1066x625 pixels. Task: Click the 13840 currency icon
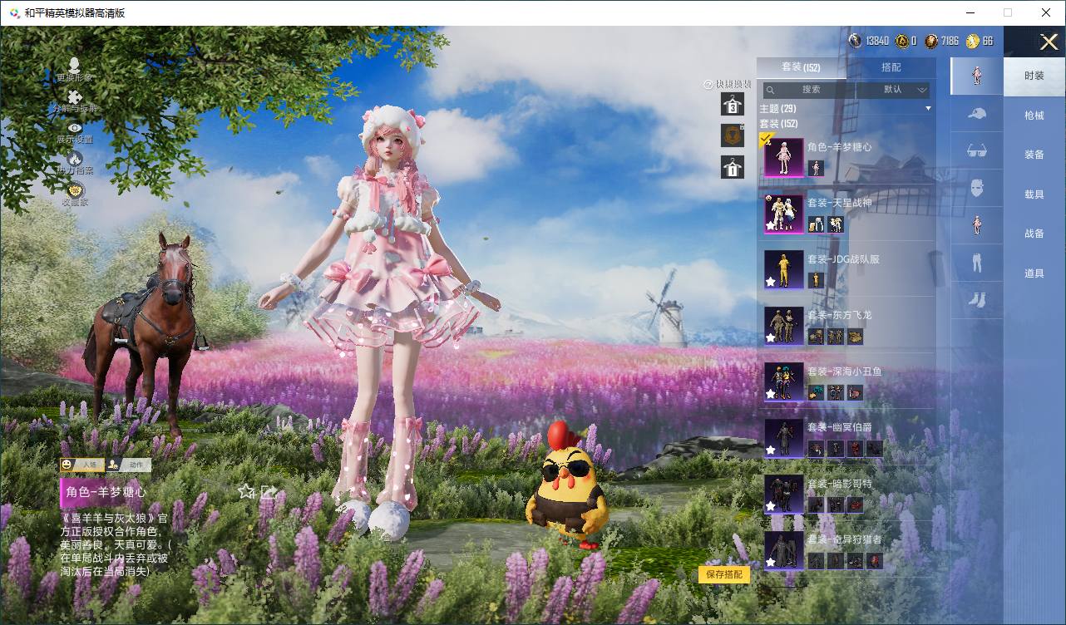[855, 41]
